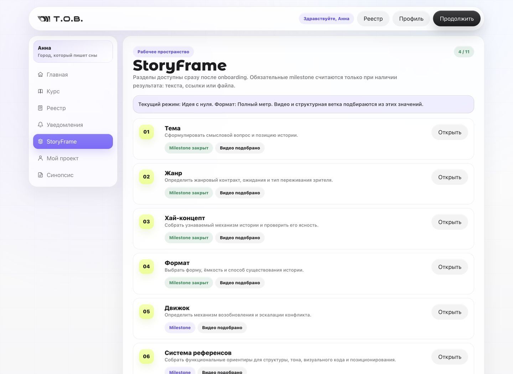
Task: Click the Видео подобрано tag under Жанр
Action: click(x=240, y=193)
